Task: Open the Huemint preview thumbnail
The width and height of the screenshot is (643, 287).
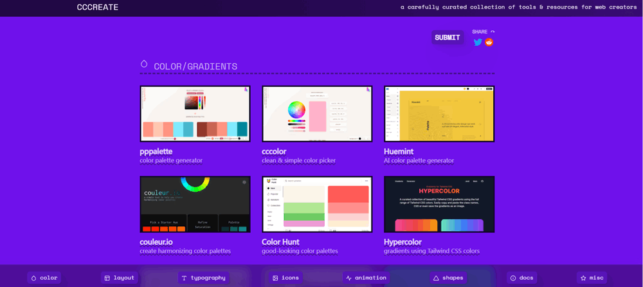Action: click(439, 114)
